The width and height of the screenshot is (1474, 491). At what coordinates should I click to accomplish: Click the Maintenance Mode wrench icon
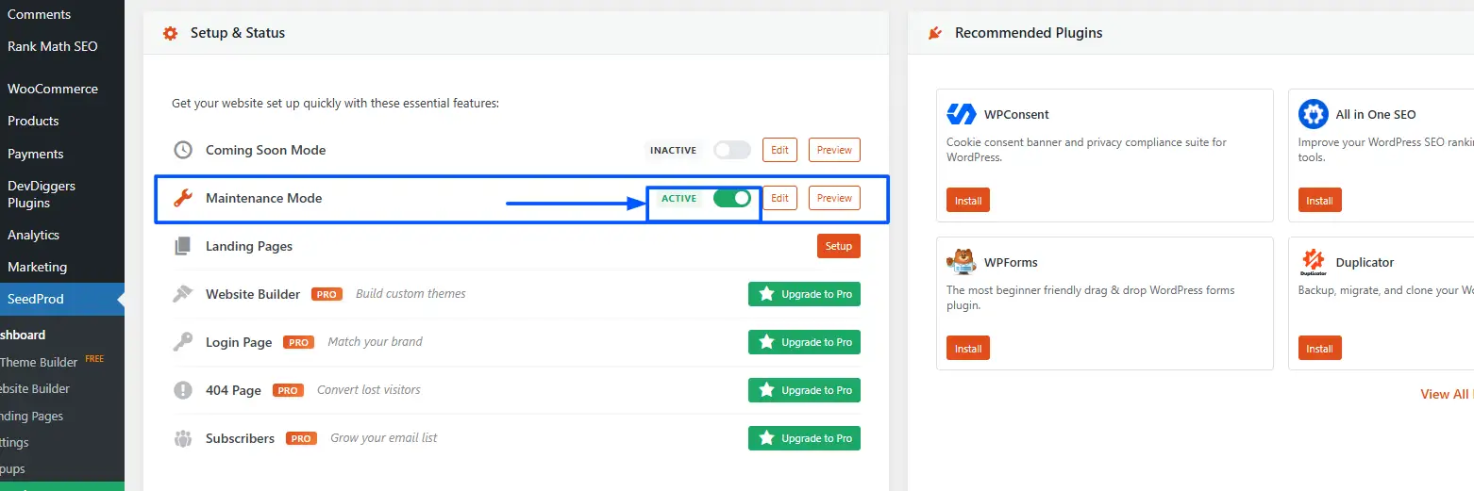click(x=183, y=198)
